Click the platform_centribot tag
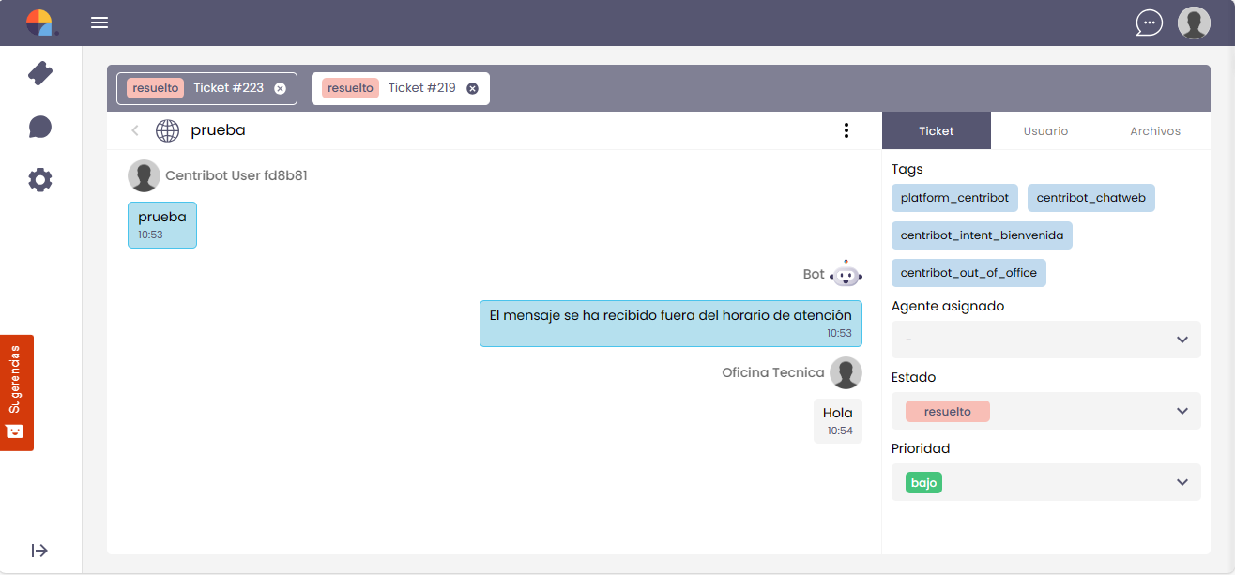Screen dimensions: 1235x575 click(954, 198)
